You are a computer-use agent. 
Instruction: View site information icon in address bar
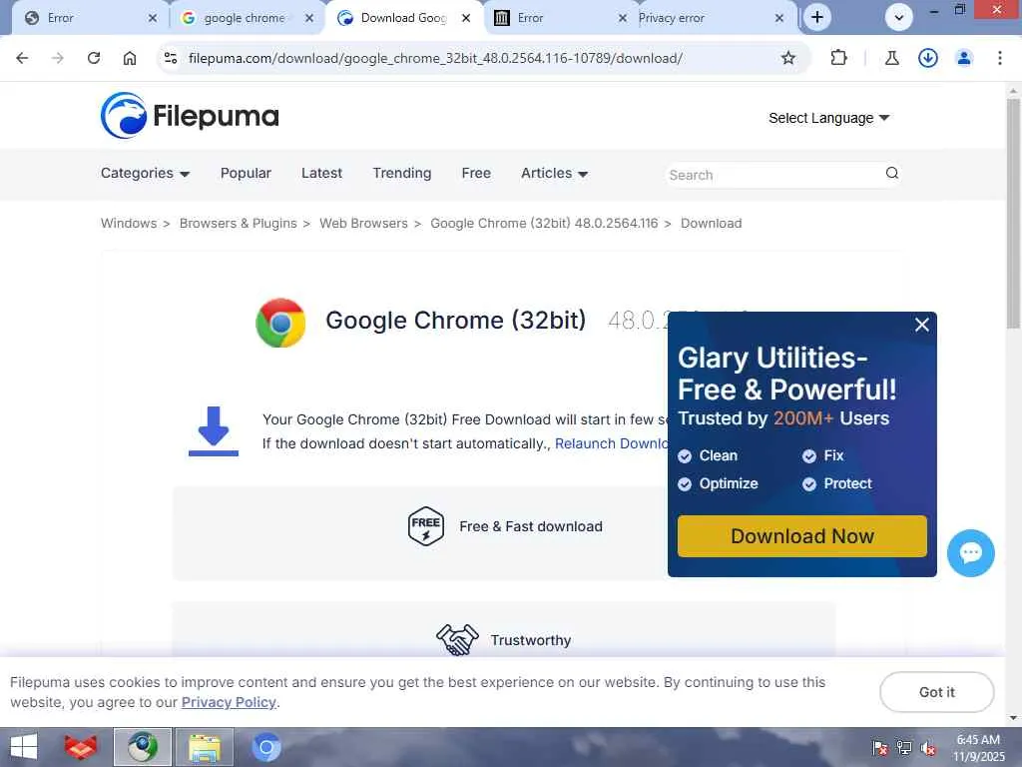171,58
